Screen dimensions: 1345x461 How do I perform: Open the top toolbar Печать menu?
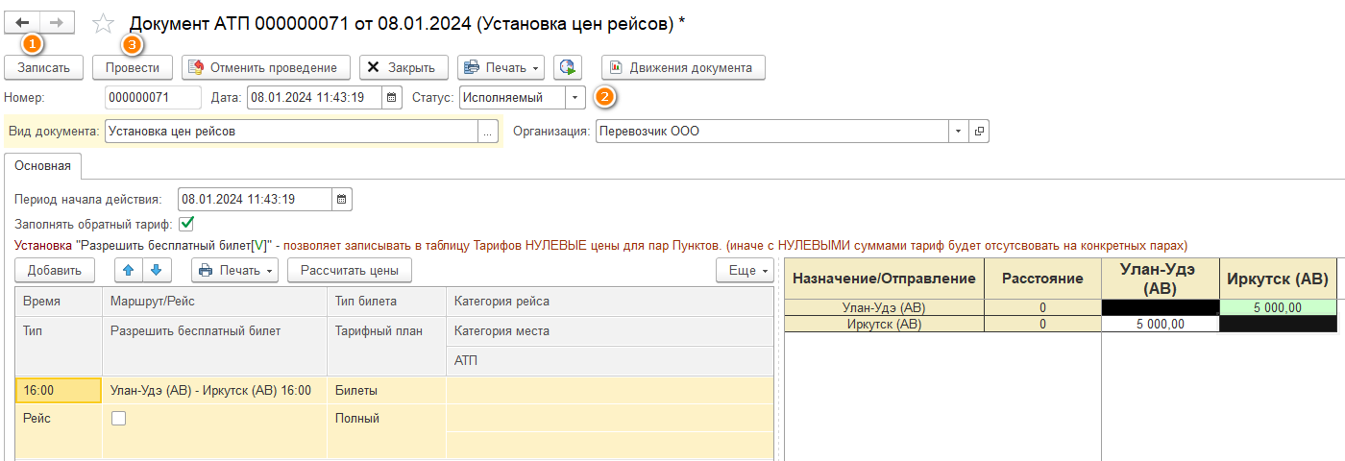501,67
